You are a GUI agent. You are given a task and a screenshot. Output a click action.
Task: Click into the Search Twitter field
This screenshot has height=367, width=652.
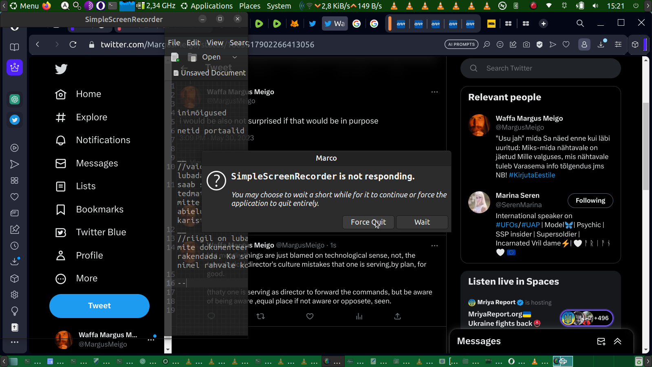point(541,68)
